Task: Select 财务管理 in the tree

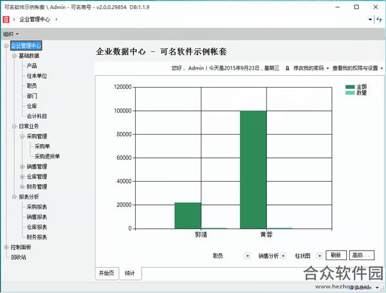Action: [37, 187]
